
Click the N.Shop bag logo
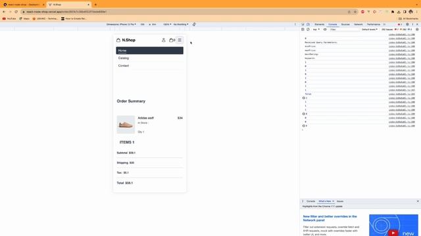coord(118,40)
